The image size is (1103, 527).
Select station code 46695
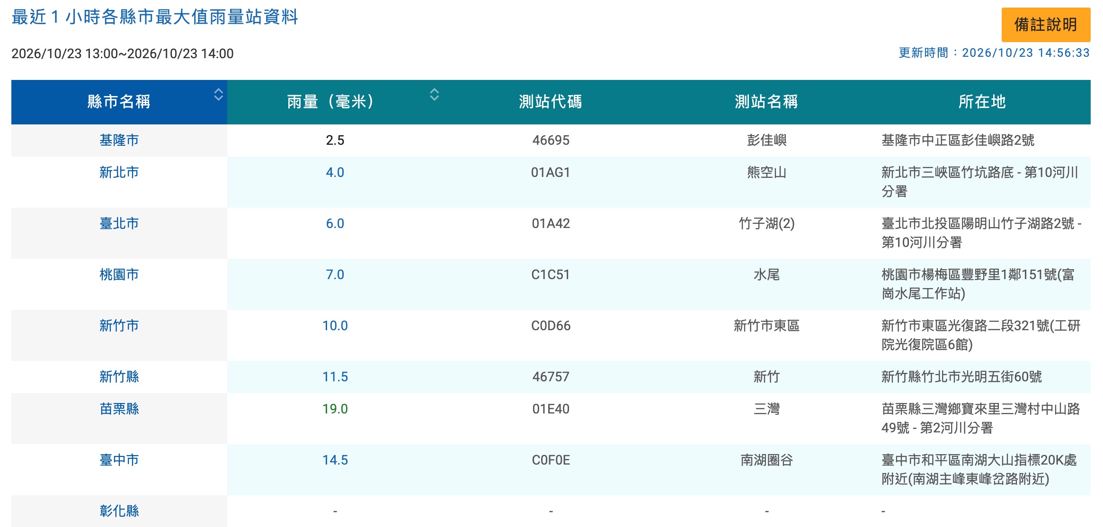click(551, 140)
